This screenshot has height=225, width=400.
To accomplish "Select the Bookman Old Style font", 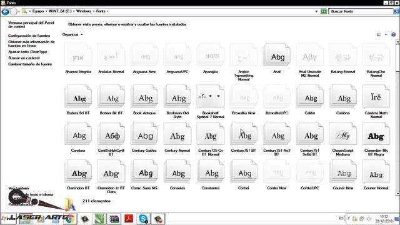I will [177, 96].
